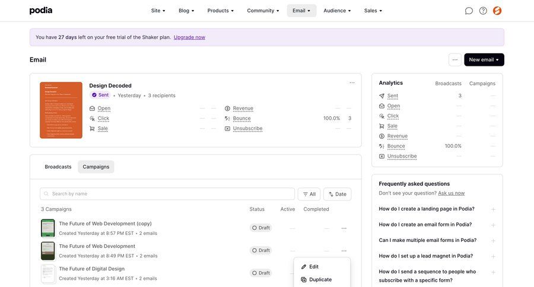Open the New email dropdown button
The width and height of the screenshot is (534, 287).
(484, 59)
